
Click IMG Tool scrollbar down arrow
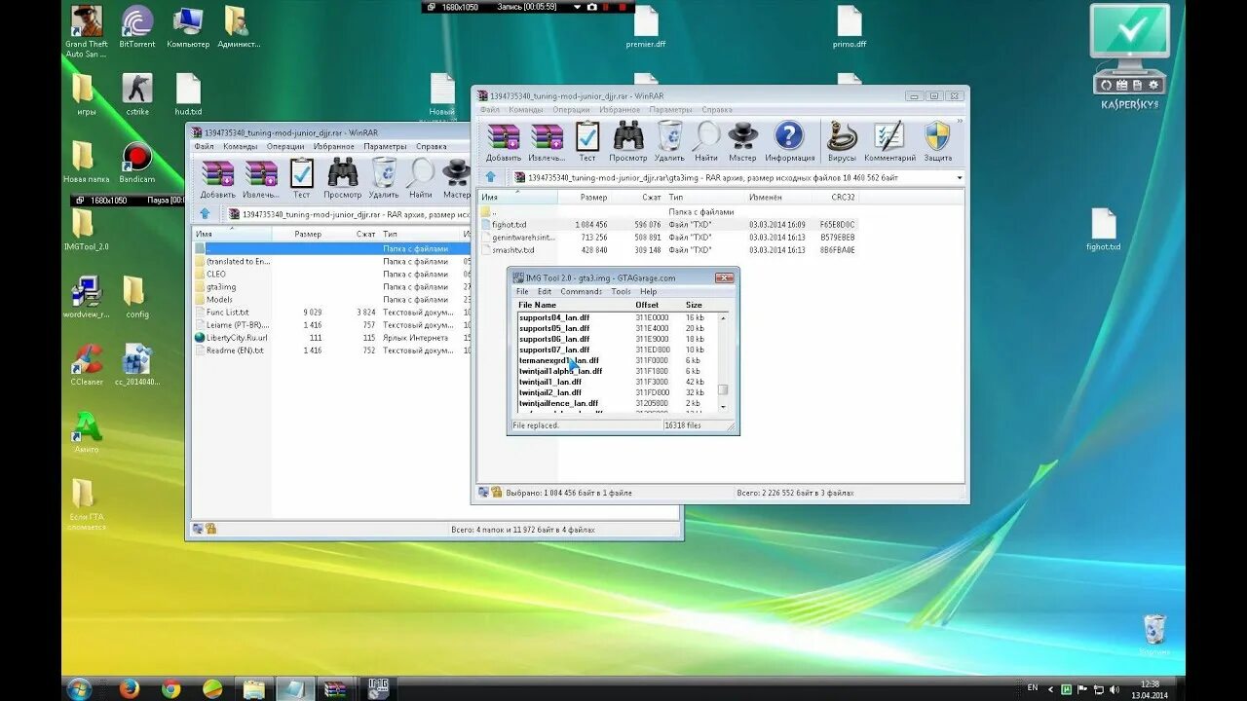[x=723, y=405]
